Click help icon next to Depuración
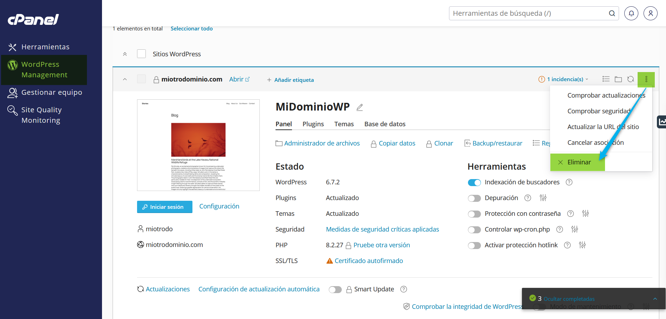Image resolution: width=666 pixels, height=319 pixels. coord(528,198)
